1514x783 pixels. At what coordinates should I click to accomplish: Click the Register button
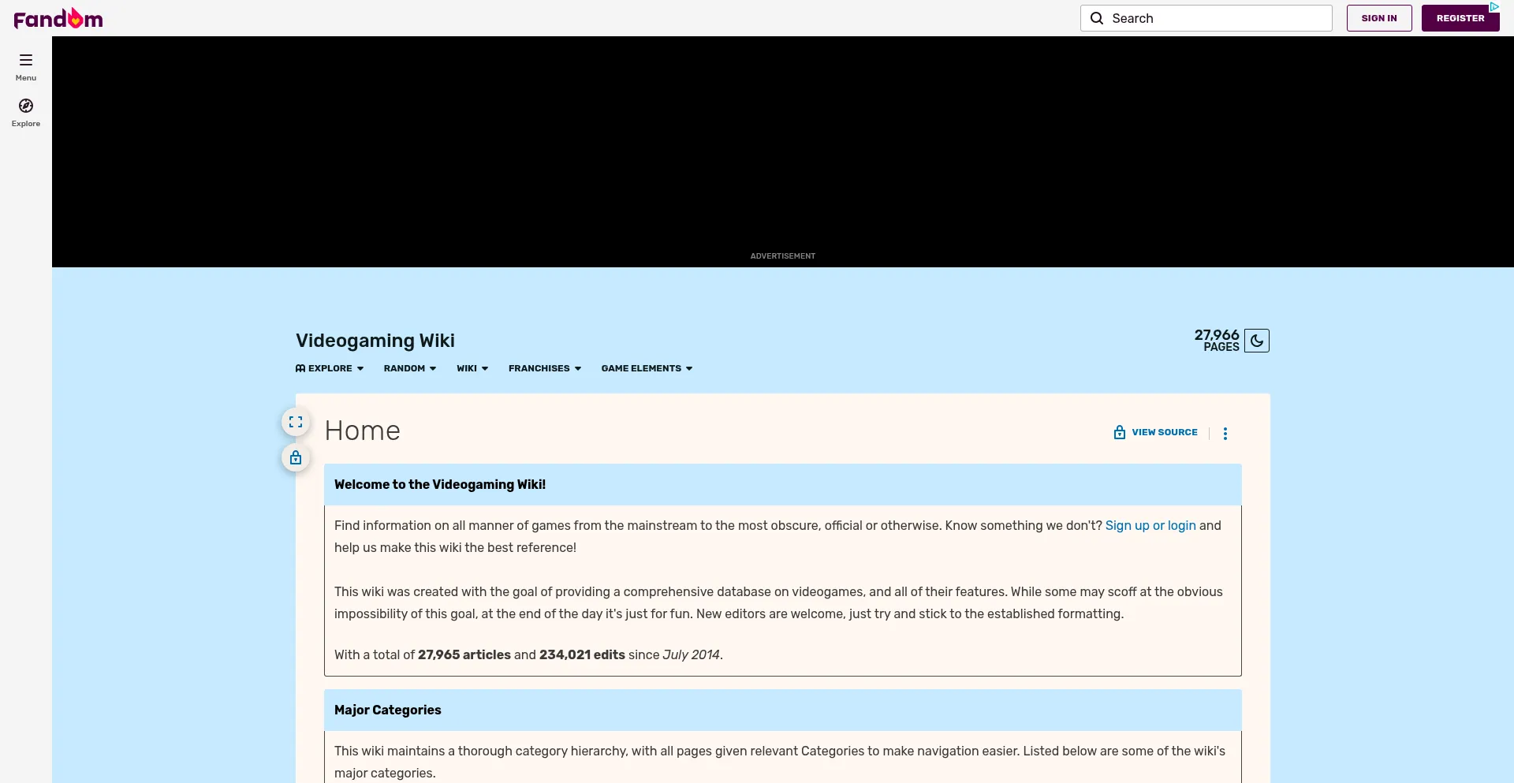pyautogui.click(x=1460, y=18)
